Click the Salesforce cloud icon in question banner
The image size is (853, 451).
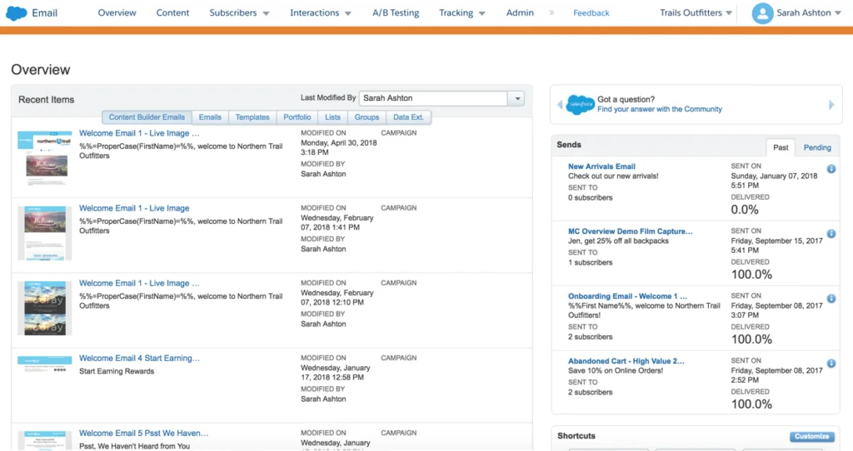click(580, 104)
